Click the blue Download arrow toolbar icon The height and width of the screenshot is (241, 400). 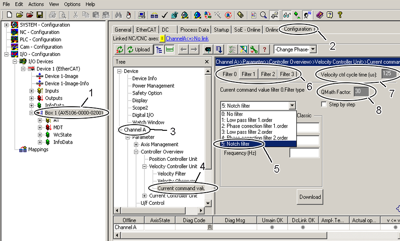tap(219, 49)
